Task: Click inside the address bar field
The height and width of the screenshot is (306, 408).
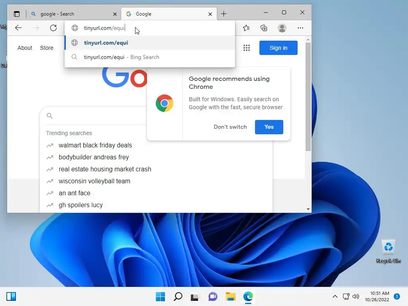Action: pos(150,28)
